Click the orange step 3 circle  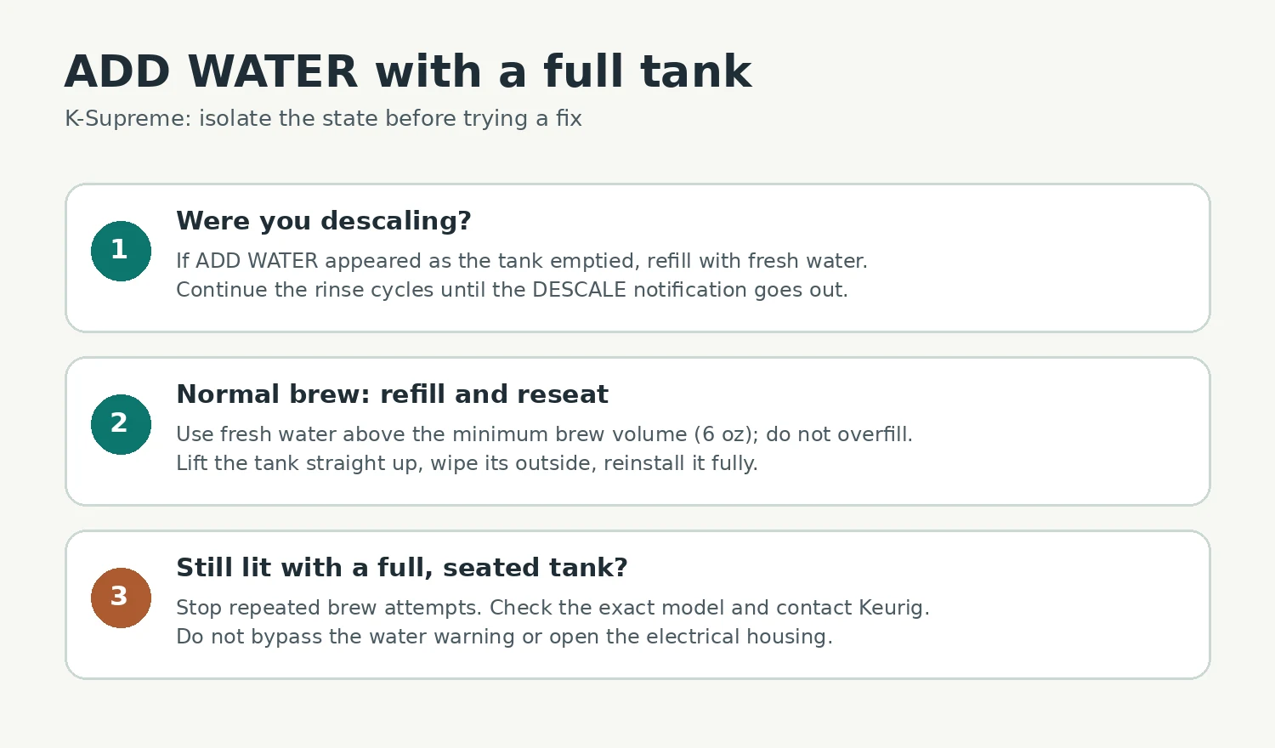pos(121,598)
